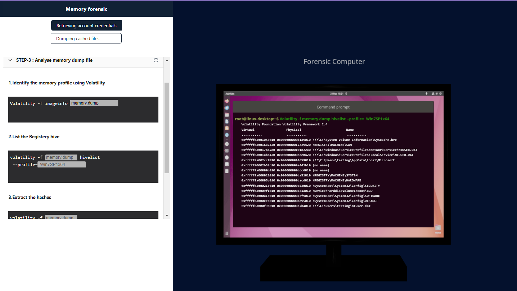The height and width of the screenshot is (291, 517).
Task: Click the Show Applications grid icon
Action: 227,233
